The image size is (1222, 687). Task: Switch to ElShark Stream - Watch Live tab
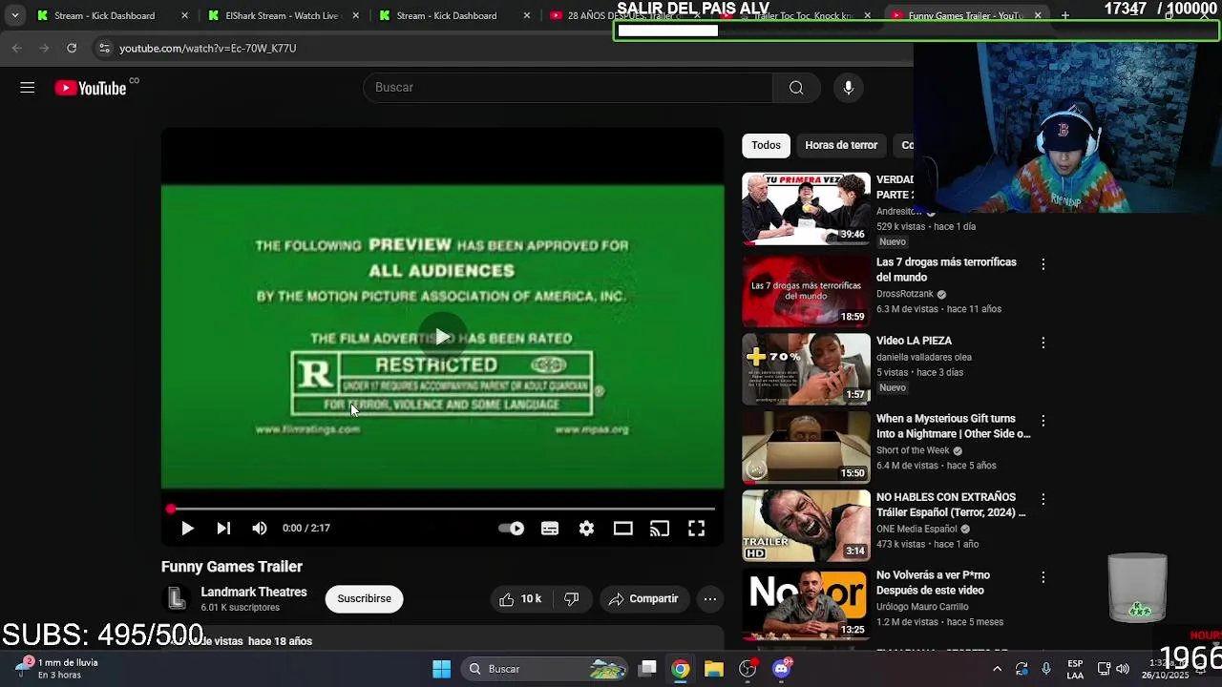(x=282, y=15)
